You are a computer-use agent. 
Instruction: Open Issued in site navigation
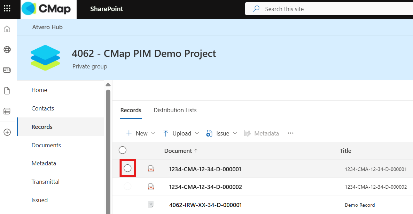click(x=39, y=200)
